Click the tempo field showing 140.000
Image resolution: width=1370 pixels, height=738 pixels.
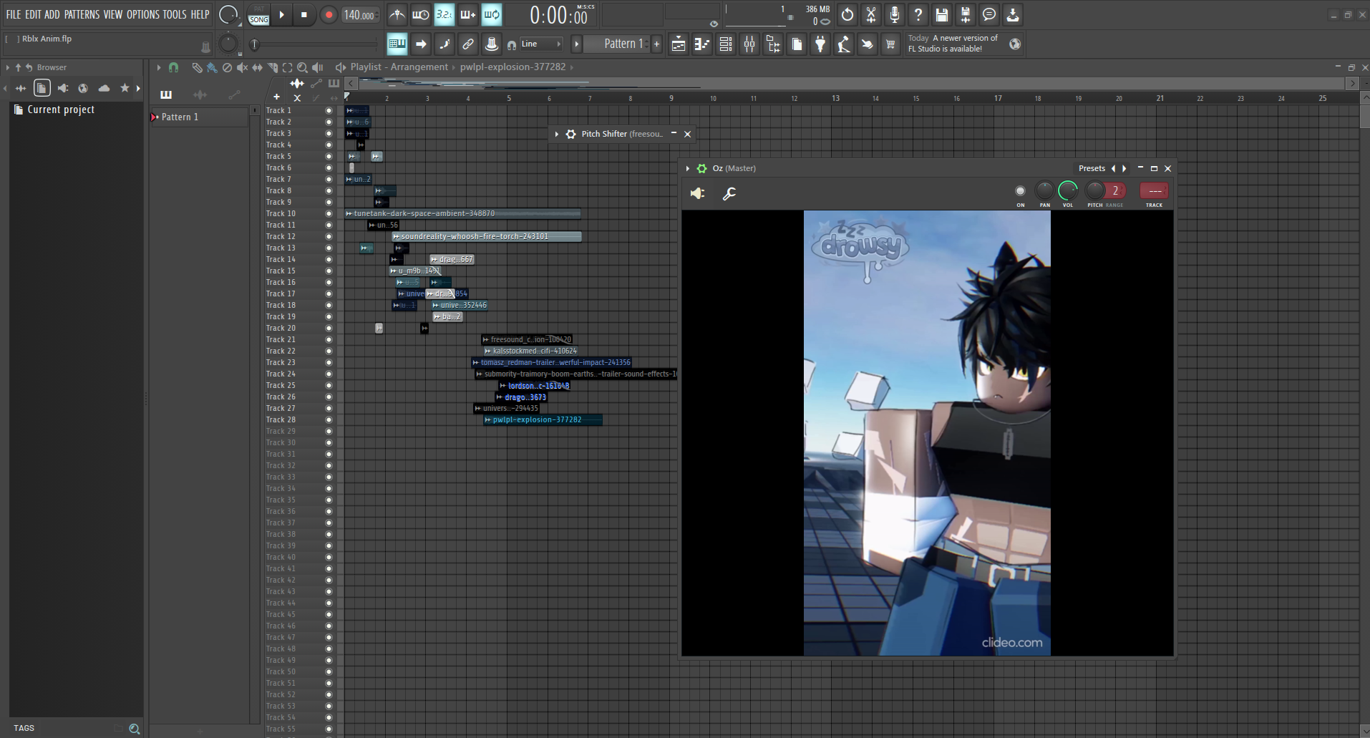coord(360,15)
